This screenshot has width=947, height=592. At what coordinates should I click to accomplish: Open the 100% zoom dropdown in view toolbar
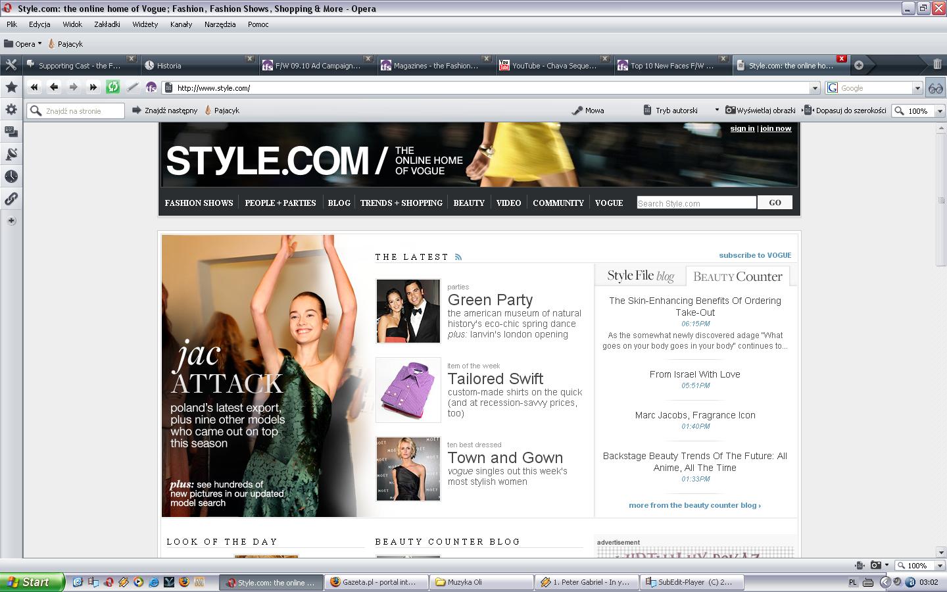[940, 111]
